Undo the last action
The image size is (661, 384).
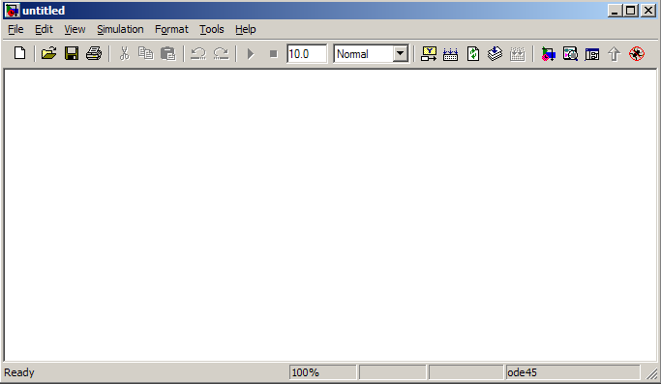[x=198, y=53]
